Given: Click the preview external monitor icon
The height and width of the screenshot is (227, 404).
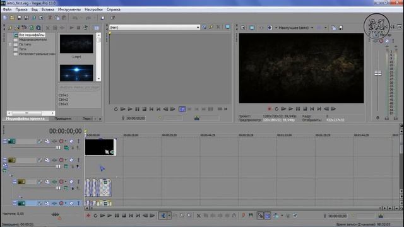Looking at the screenshot, I should pos(252,28).
